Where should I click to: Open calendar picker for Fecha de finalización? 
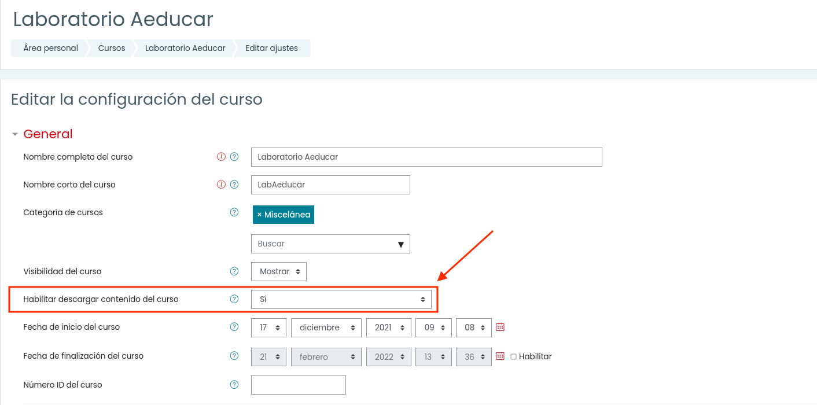click(x=500, y=356)
